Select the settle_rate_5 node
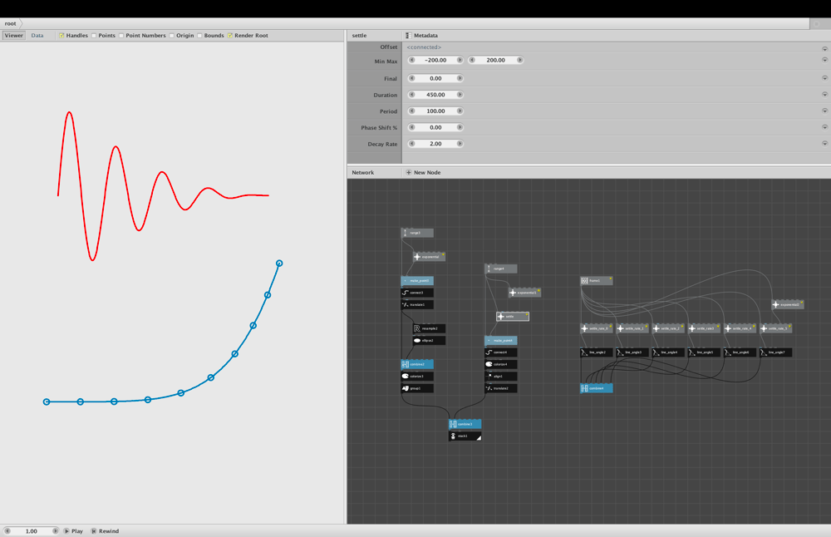Viewport: 831px width, 537px height. [x=775, y=328]
